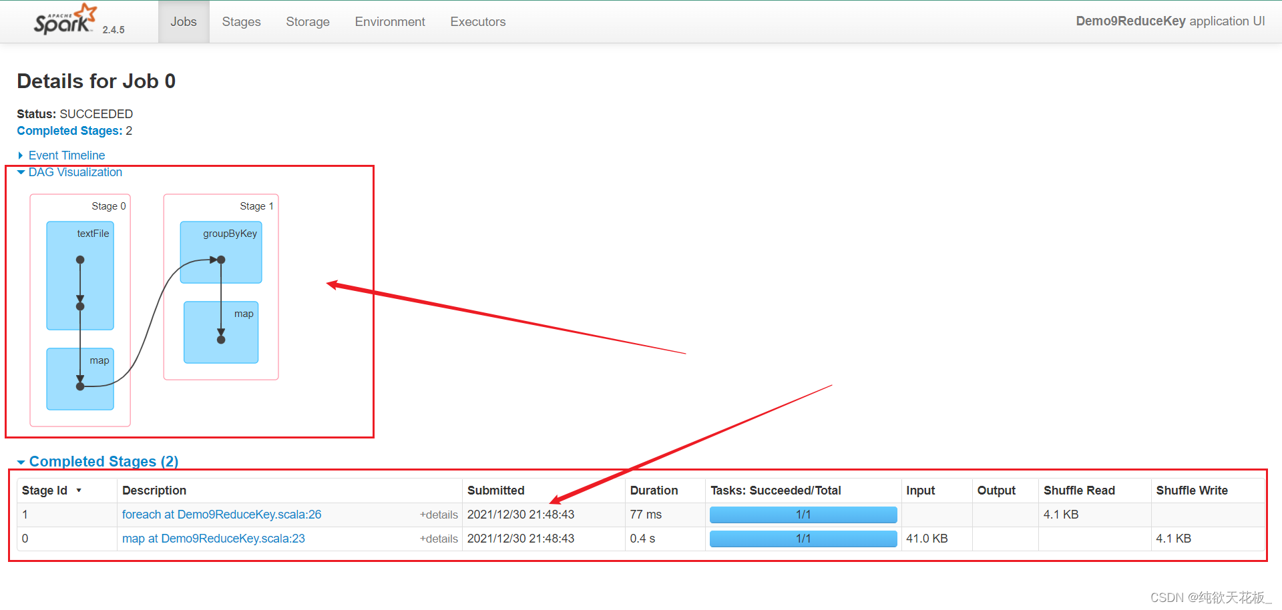
Task: Expand the Event Timeline section
Action: [61, 156]
